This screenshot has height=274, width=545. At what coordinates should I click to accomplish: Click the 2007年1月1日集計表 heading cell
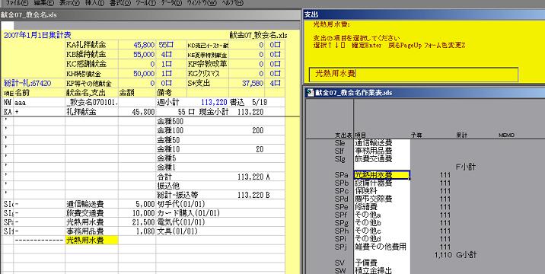pos(37,35)
